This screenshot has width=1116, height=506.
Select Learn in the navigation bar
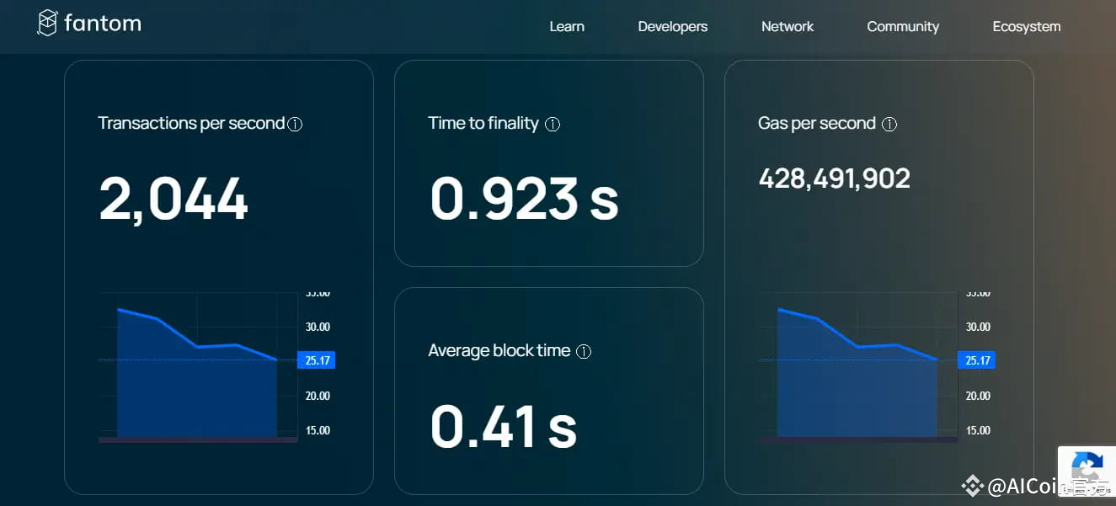566,26
